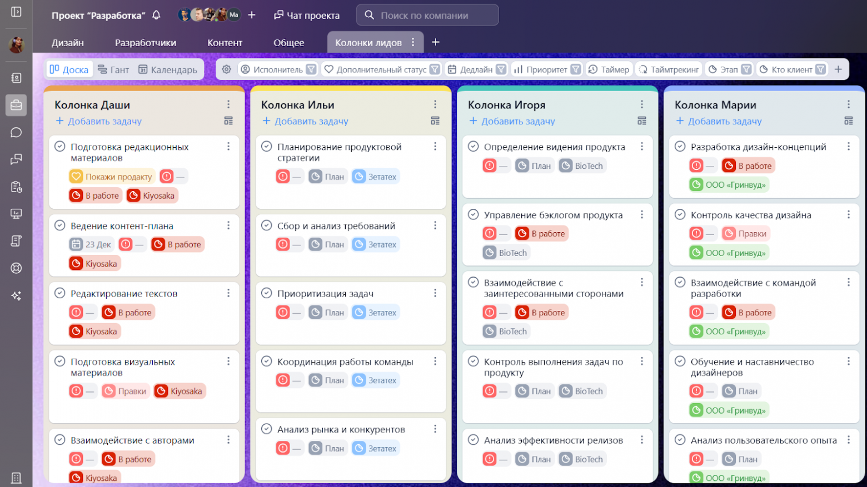Click the list view icon in Колонка Даши
The width and height of the screenshot is (867, 487).
(x=228, y=121)
